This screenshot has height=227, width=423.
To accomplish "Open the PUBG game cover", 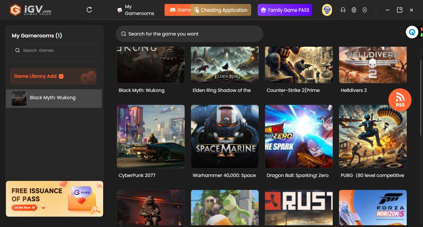I will click(373, 136).
